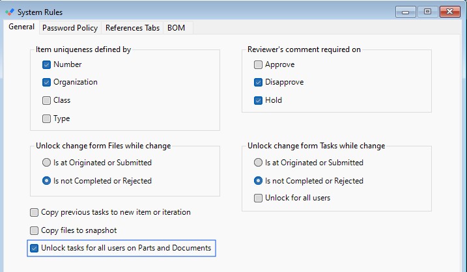
Task: Select the BOM tab
Action: (176, 28)
